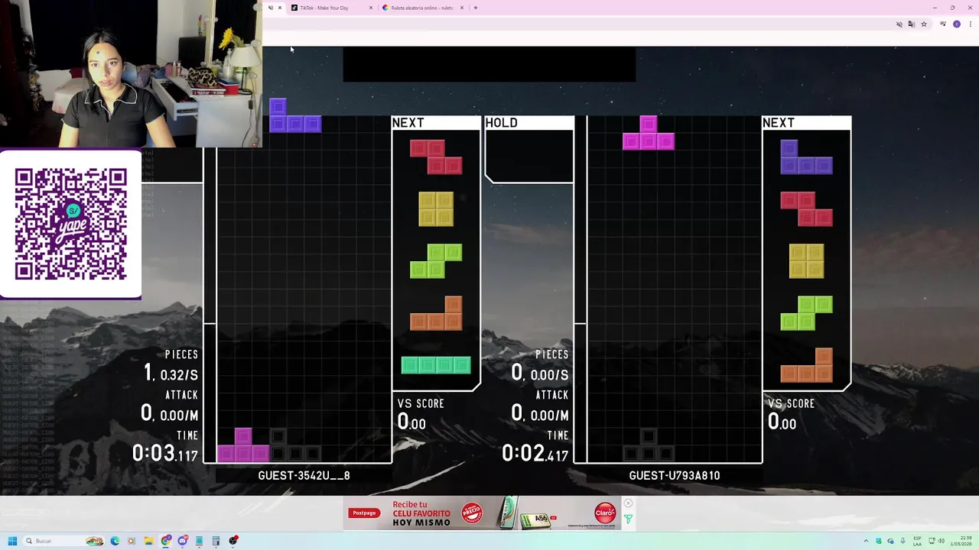This screenshot has width=979, height=550.
Task: Open the Chrome three-dot menu
Action: point(969,24)
